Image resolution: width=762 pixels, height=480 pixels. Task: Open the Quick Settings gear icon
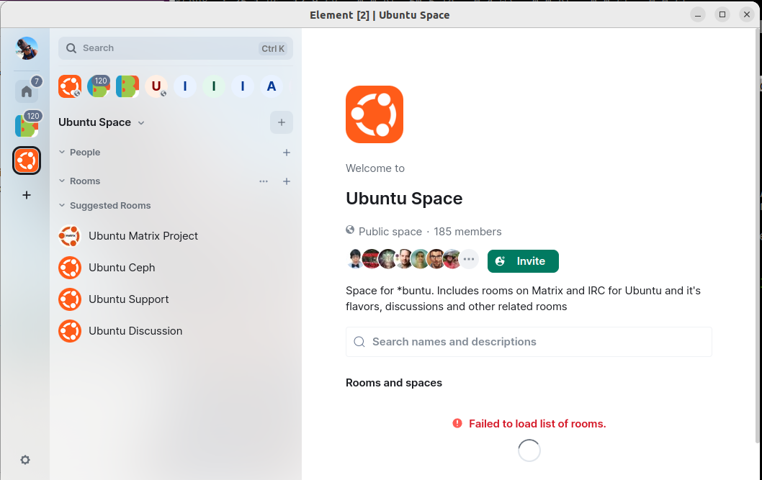click(x=25, y=460)
